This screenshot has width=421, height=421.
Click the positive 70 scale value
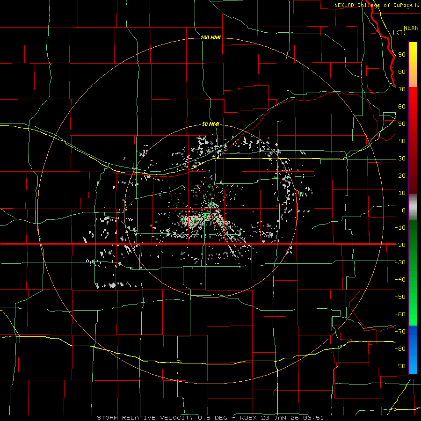402,89
